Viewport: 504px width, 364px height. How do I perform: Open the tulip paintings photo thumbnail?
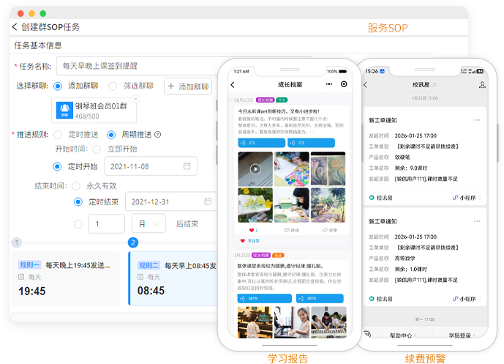(328, 169)
